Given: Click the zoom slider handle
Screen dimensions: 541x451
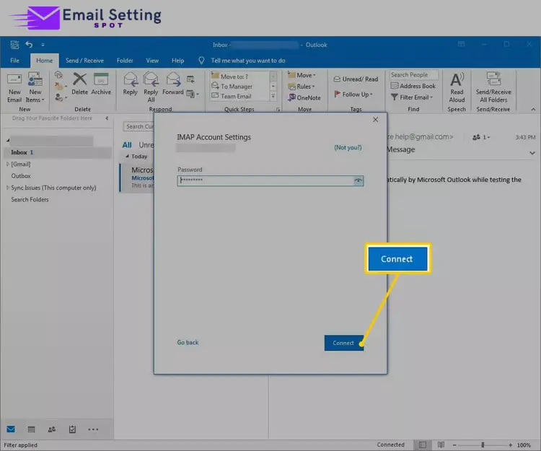Looking at the screenshot, I should point(483,445).
